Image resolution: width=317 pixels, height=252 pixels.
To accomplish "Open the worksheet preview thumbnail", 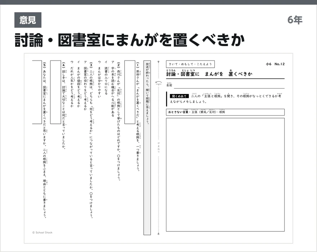I will tap(158, 148).
